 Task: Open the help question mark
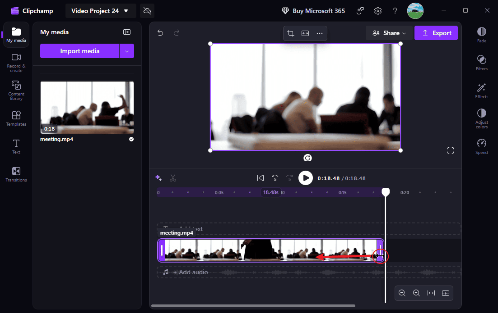395,11
